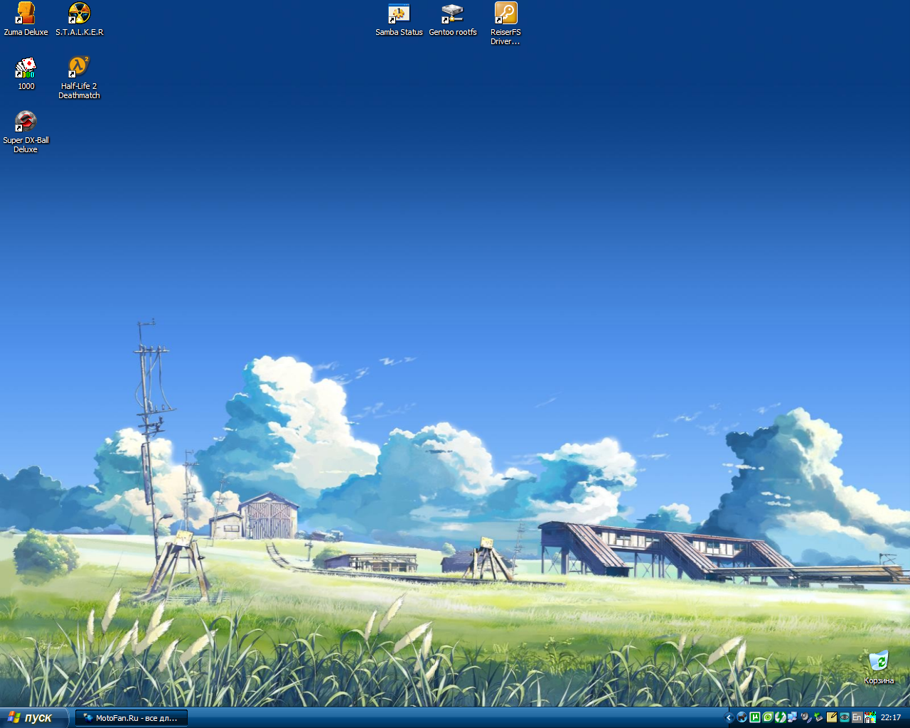Click the colorful monitor tray icon
This screenshot has height=728, width=910.
click(x=870, y=717)
